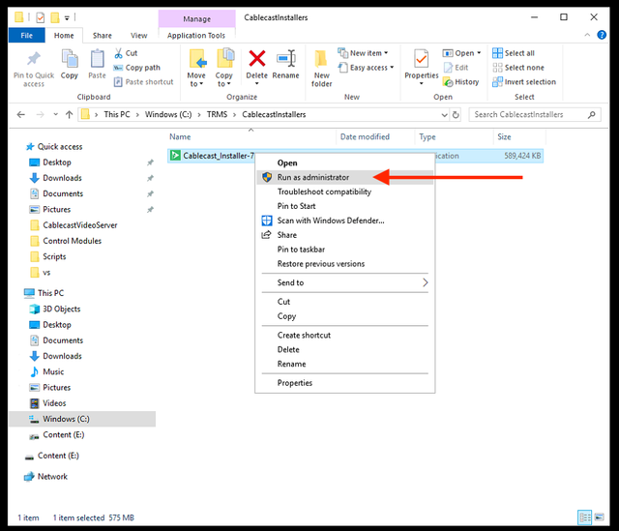The image size is (619, 531).
Task: Switch to large icons view
Action: [600, 517]
